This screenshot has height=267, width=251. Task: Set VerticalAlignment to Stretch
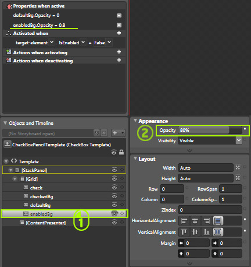(218, 231)
